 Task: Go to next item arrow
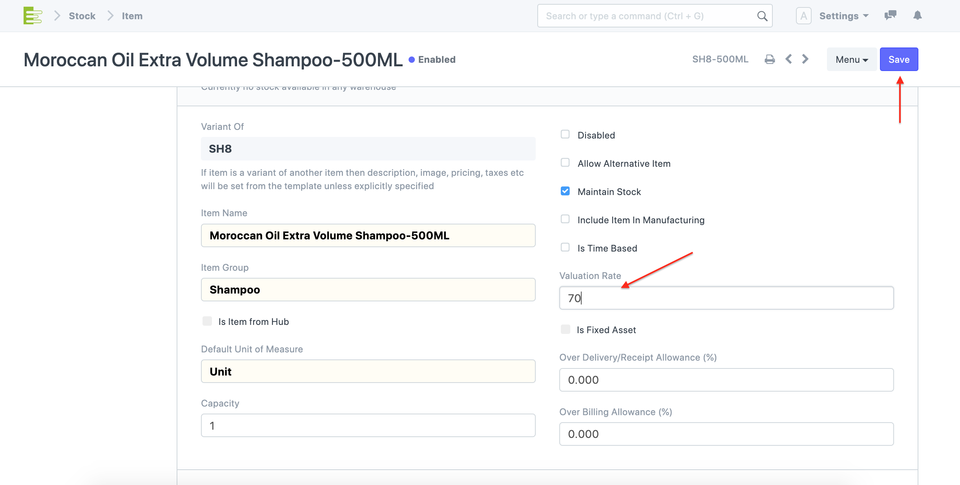805,59
